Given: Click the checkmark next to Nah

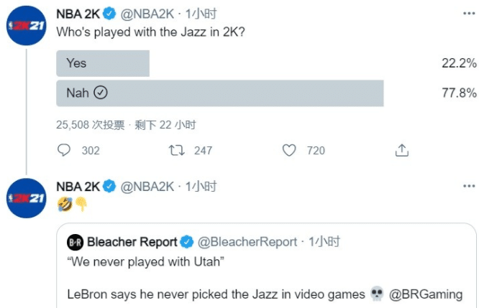Looking at the screenshot, I should click(101, 93).
